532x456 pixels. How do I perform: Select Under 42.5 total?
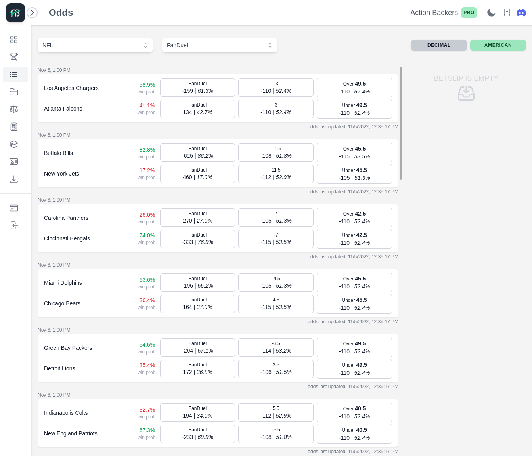point(354,239)
